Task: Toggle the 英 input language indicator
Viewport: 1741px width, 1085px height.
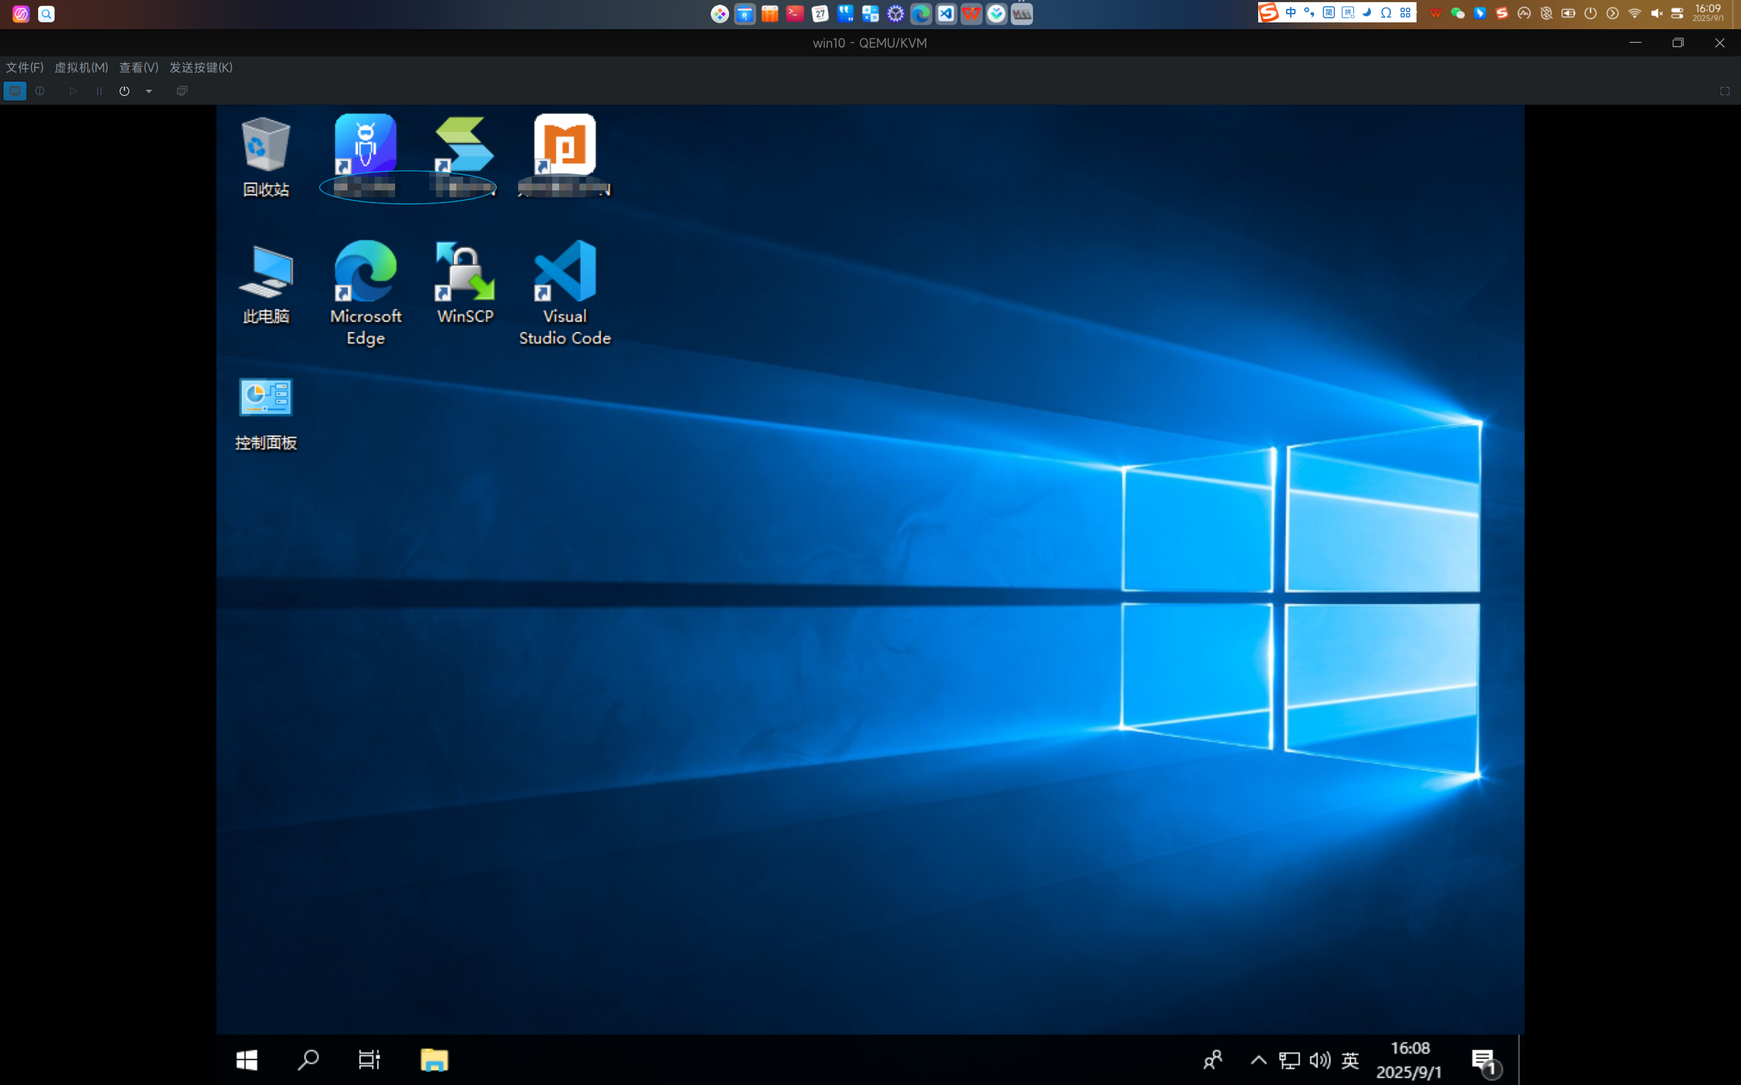Action: pyautogui.click(x=1350, y=1060)
